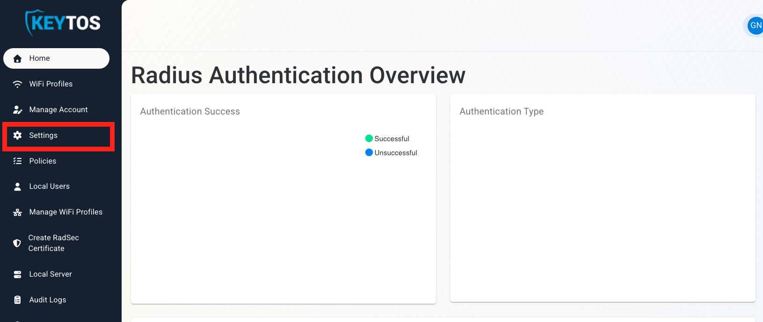Click the Authentication Type chart card

click(x=602, y=198)
